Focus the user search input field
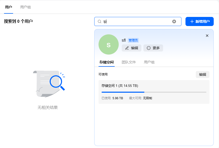The height and width of the screenshot is (148, 219). [x=138, y=21]
